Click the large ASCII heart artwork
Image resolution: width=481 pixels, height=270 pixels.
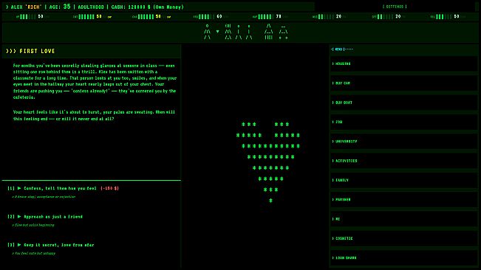[268, 162]
